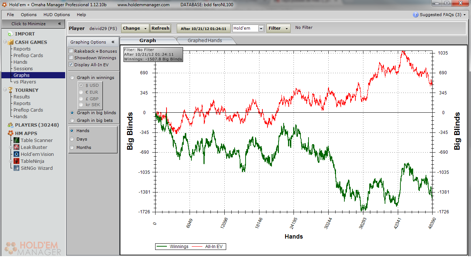Collapse the CASH GAMES tree expander
471x262 pixels.
point(5,42)
